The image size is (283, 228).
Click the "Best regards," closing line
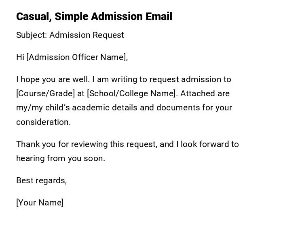pos(41,180)
